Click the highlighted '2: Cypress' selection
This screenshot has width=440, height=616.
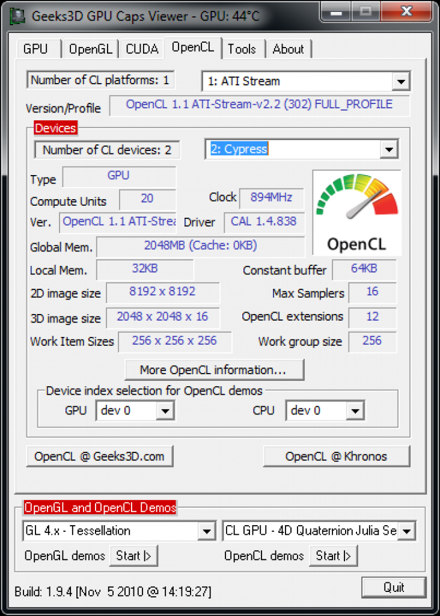coord(239,149)
